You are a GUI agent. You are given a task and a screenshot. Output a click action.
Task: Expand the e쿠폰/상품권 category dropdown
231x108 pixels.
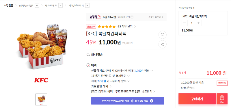point(37,5)
